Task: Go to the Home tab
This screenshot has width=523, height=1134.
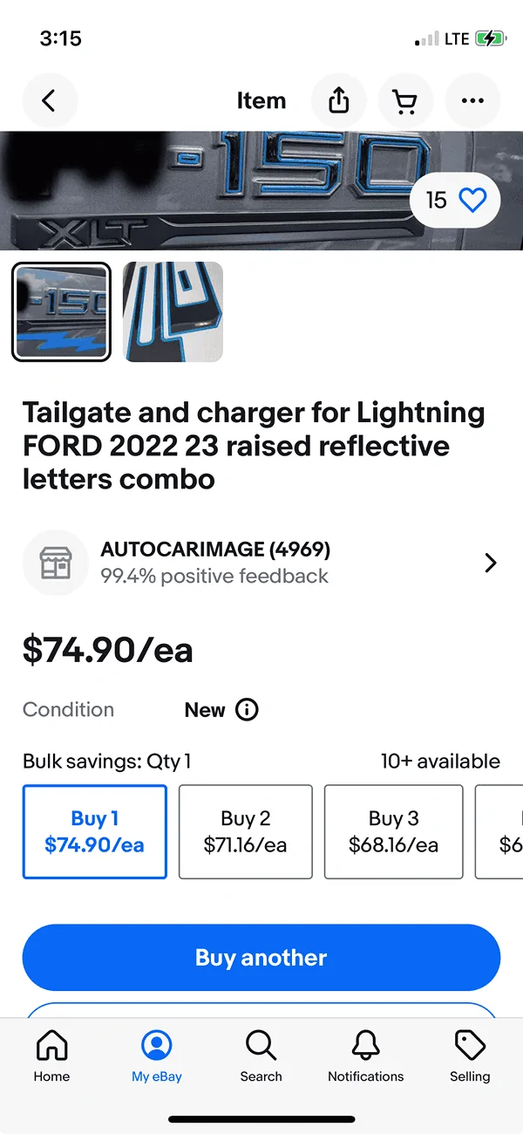Action: [x=51, y=1055]
